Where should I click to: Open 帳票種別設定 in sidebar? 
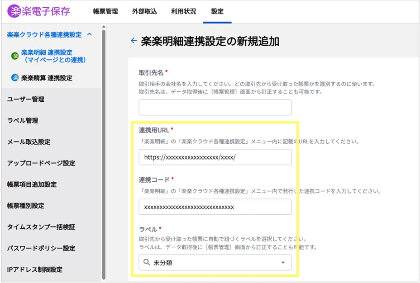(x=26, y=206)
